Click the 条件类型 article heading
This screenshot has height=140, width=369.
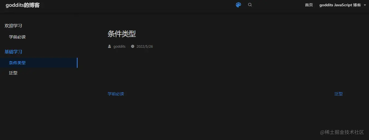[x=122, y=34]
